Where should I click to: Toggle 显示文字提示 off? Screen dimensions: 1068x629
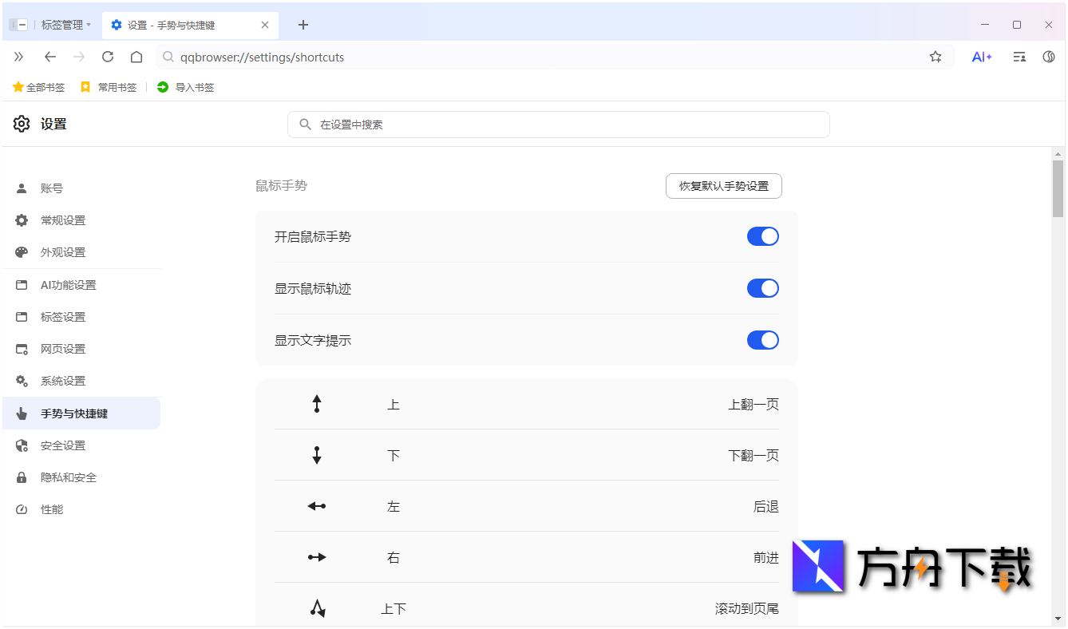[x=762, y=340]
